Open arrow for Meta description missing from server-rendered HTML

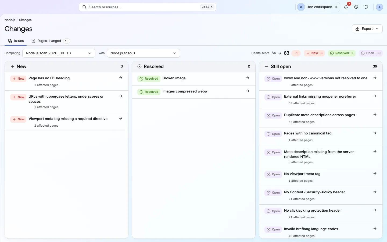click(x=375, y=151)
